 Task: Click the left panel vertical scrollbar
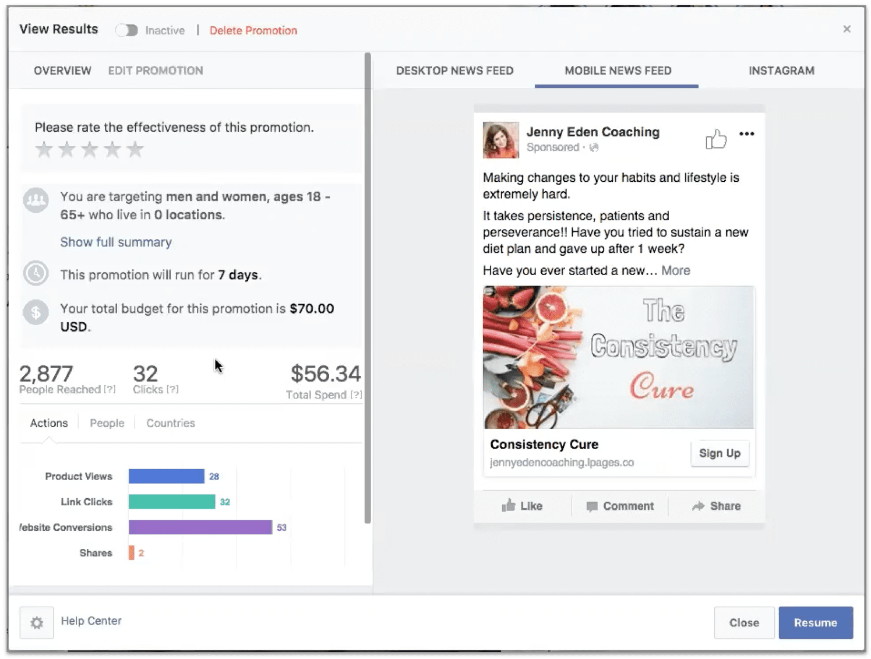point(368,288)
